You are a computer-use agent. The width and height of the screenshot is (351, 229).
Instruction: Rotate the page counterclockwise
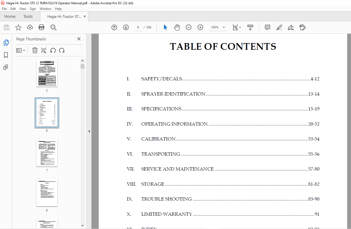coord(53,50)
